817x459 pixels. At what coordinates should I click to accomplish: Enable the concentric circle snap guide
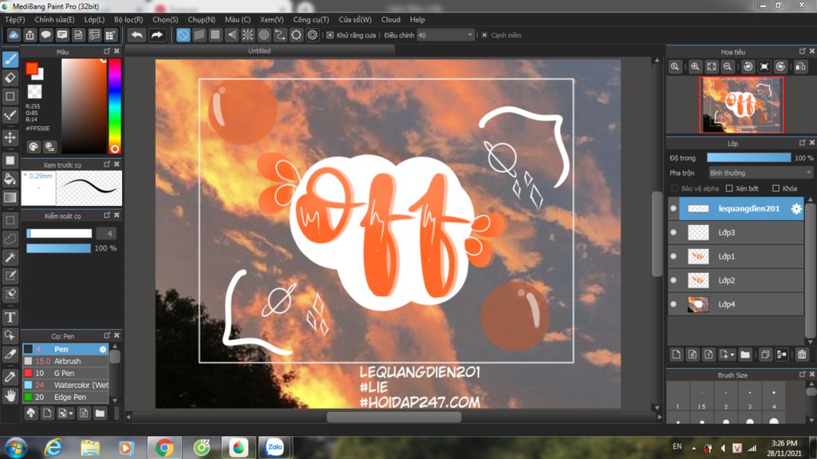pyautogui.click(x=263, y=35)
